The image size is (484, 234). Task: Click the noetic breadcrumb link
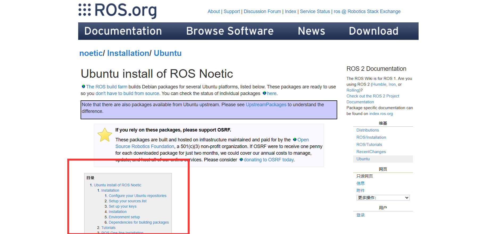[x=91, y=53]
